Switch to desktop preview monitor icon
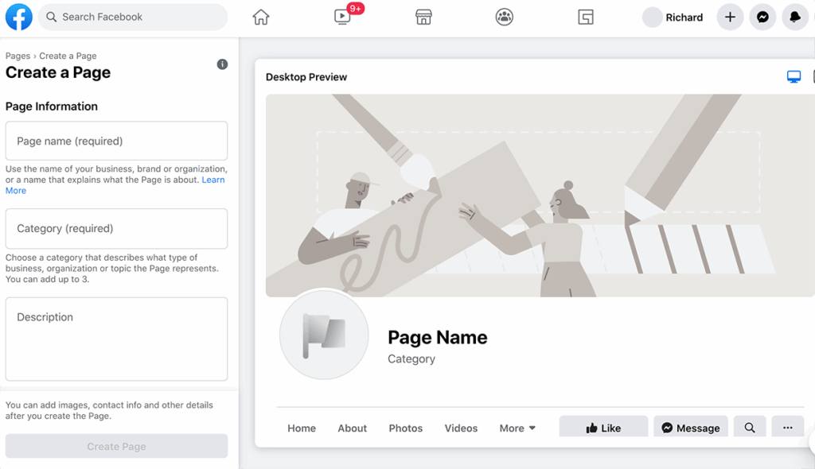The height and width of the screenshot is (469, 815). (794, 77)
